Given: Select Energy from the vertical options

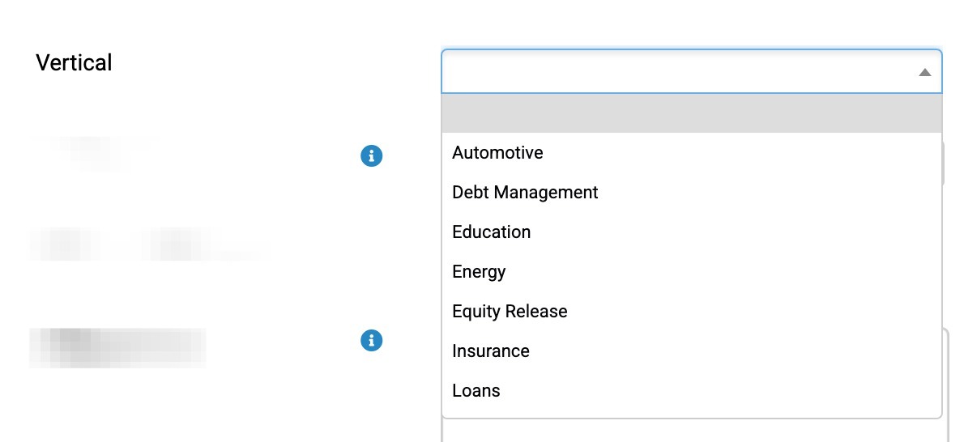Looking at the screenshot, I should [x=479, y=272].
